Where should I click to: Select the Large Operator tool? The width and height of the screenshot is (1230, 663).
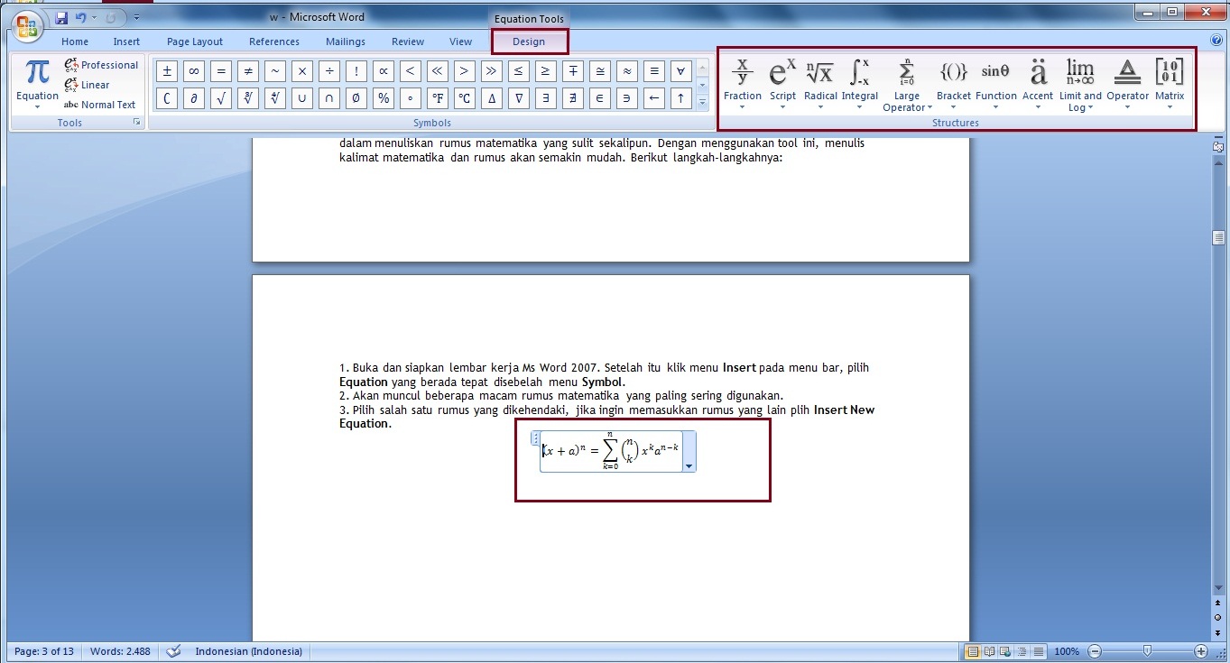tap(907, 84)
